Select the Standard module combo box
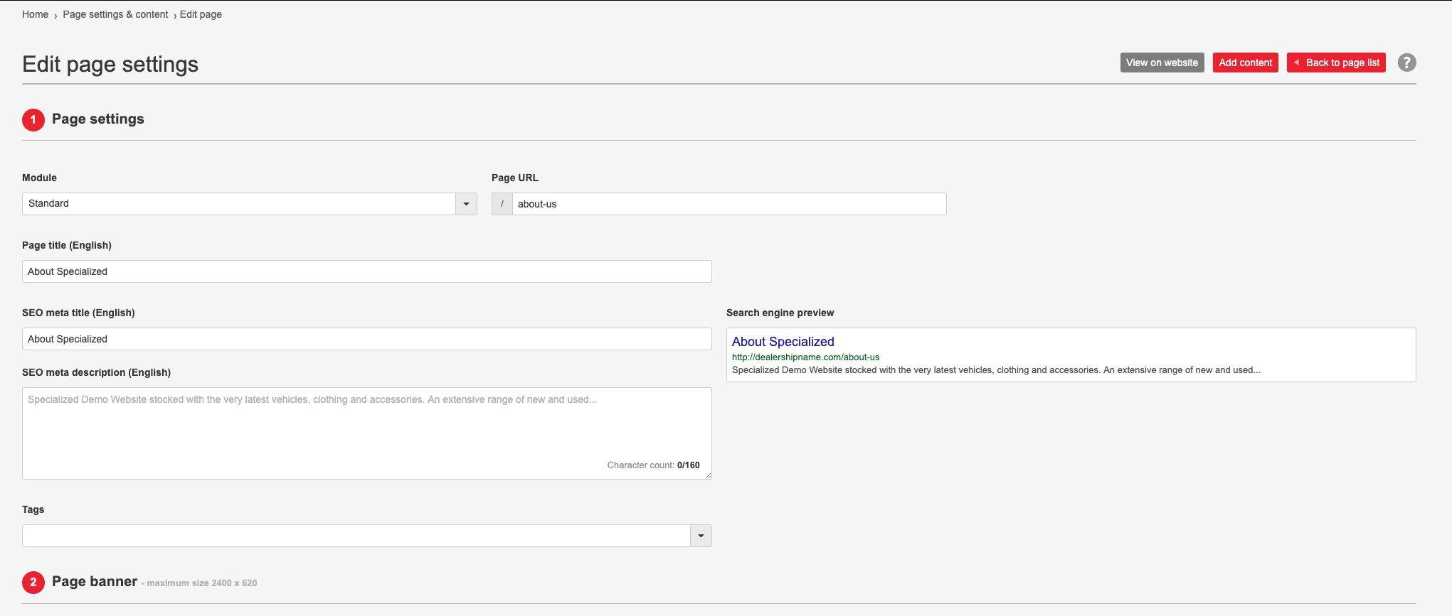Image resolution: width=1452 pixels, height=616 pixels. click(239, 204)
